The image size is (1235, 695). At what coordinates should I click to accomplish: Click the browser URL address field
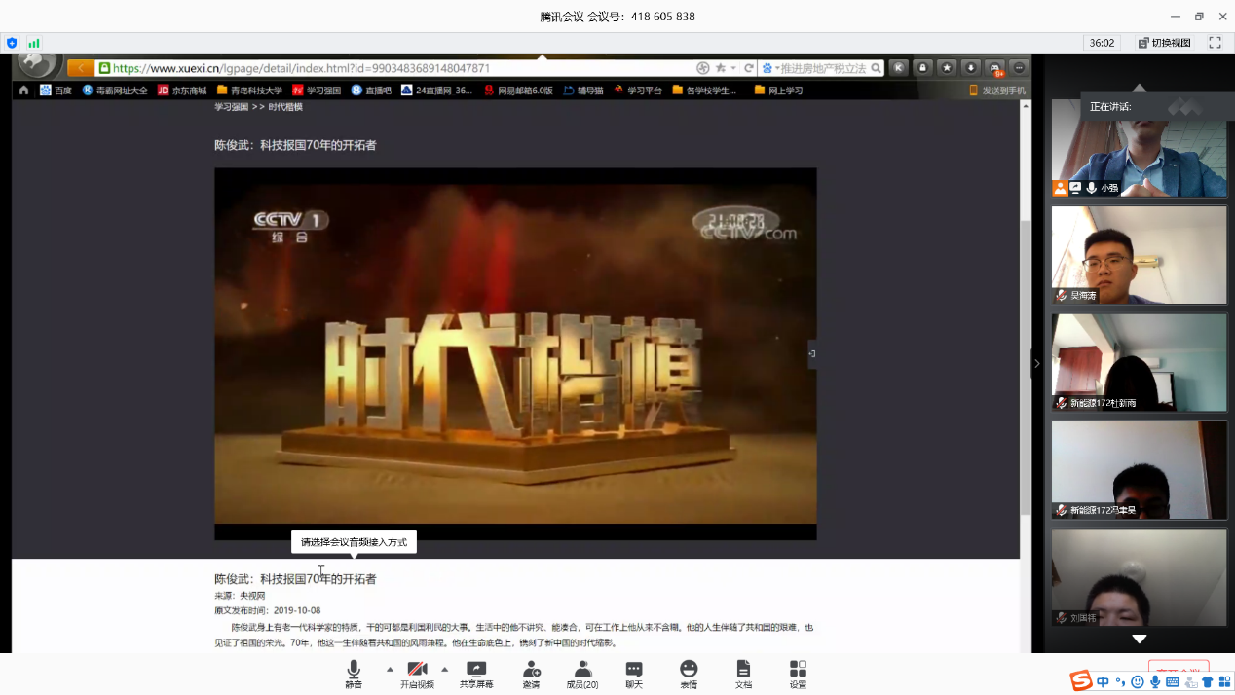pyautogui.click(x=390, y=68)
